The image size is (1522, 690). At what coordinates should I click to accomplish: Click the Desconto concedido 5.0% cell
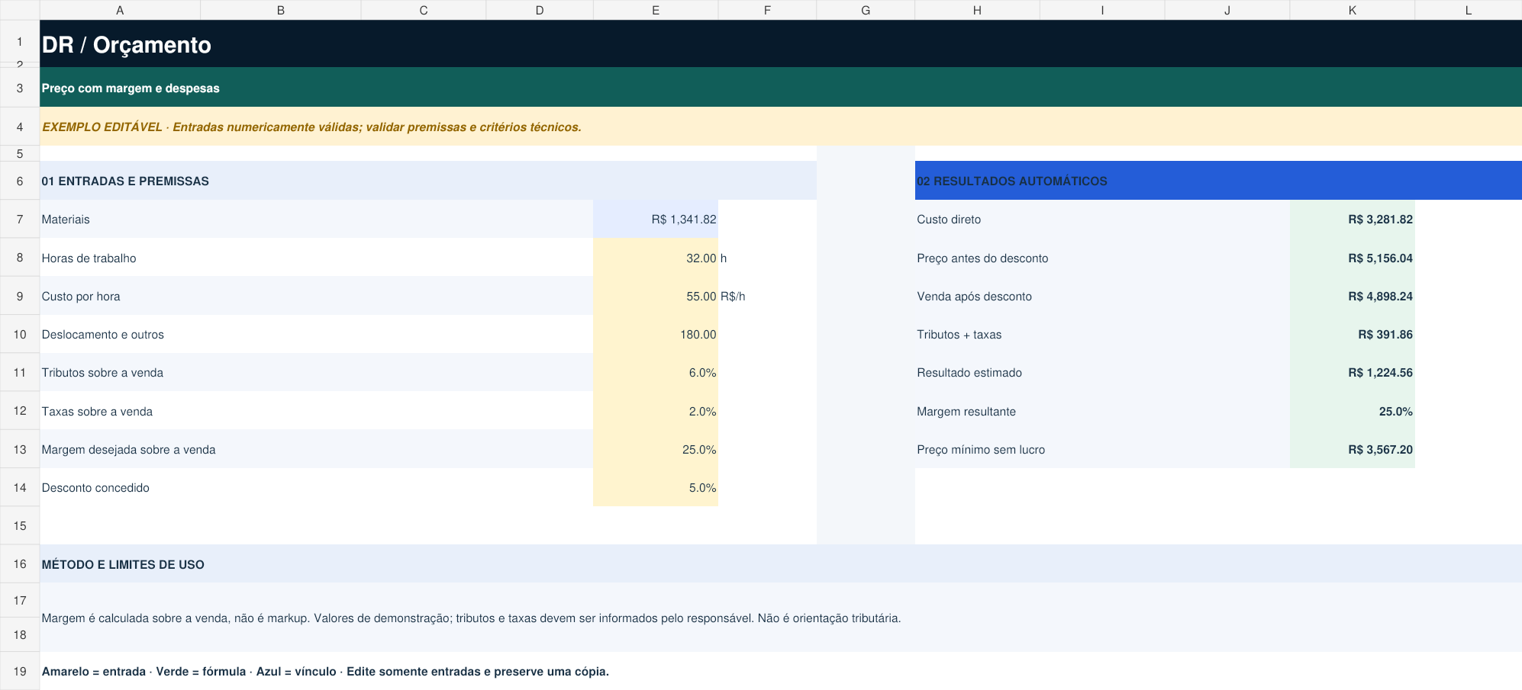click(x=655, y=487)
